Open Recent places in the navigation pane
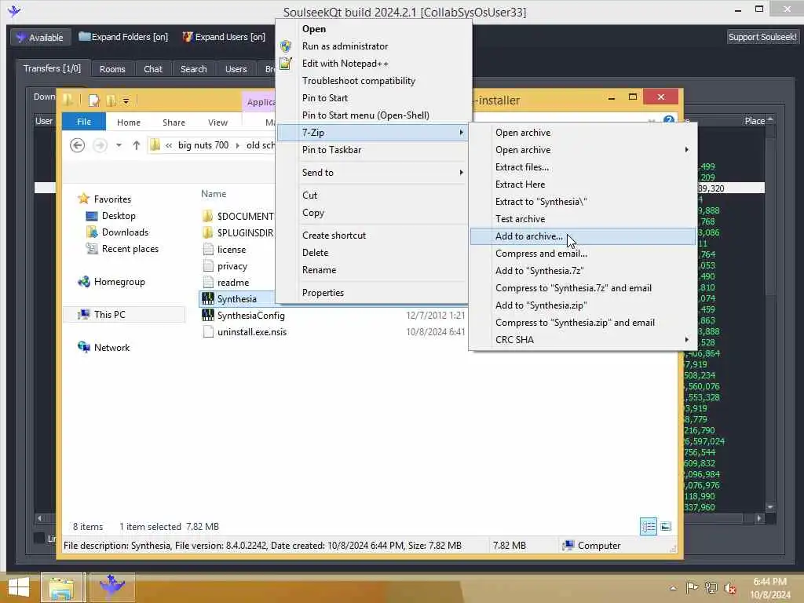Viewport: 804px width, 603px height. (130, 249)
